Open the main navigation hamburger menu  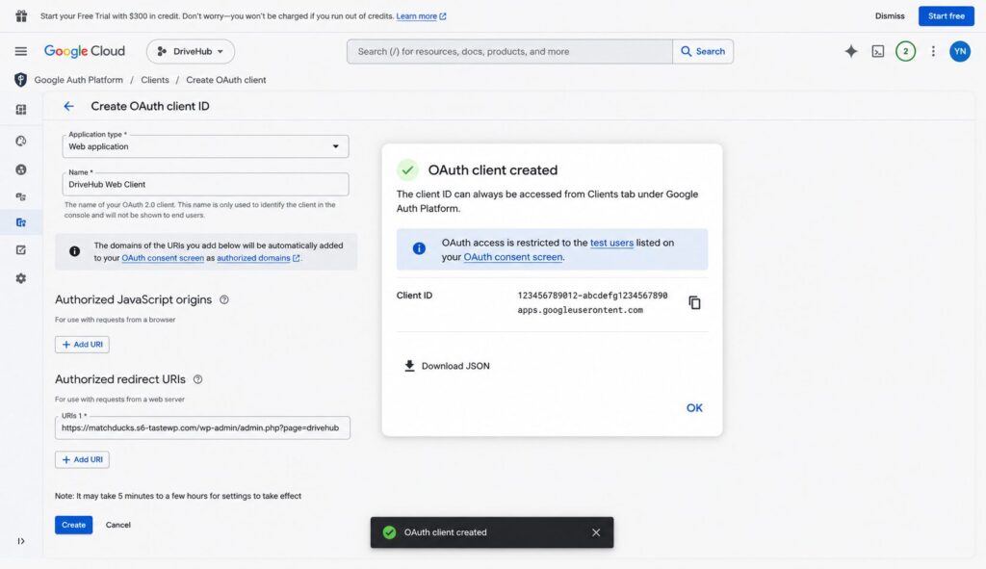(21, 52)
